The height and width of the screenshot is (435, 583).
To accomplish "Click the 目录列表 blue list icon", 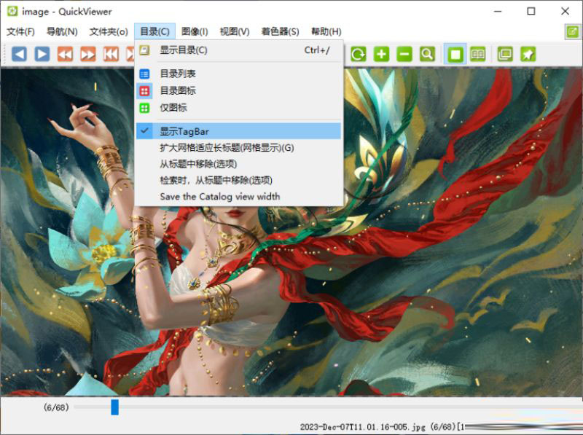I will tap(144, 74).
